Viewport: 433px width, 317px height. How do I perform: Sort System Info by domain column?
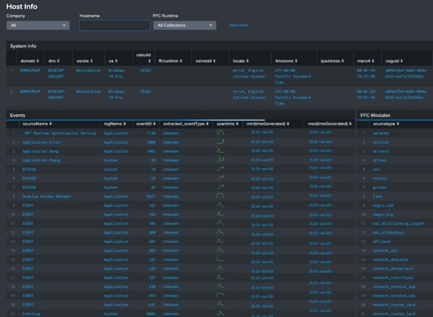coord(30,61)
